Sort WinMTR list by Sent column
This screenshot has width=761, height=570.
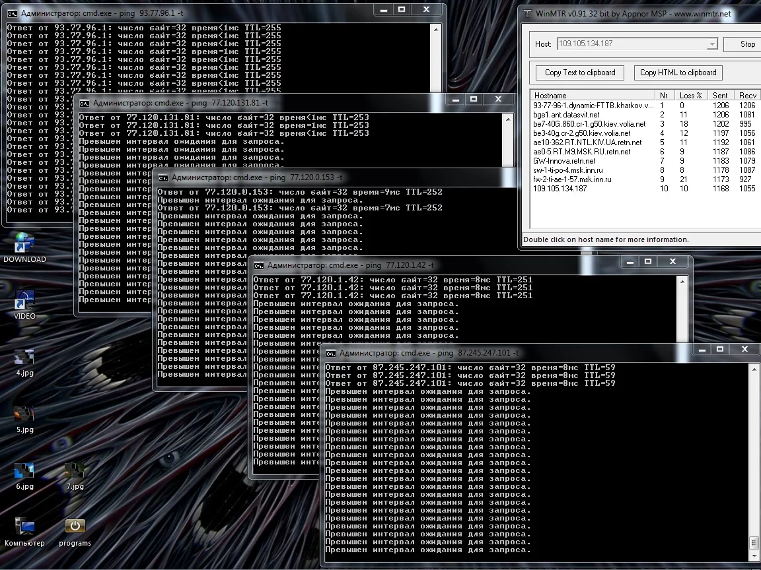(720, 96)
